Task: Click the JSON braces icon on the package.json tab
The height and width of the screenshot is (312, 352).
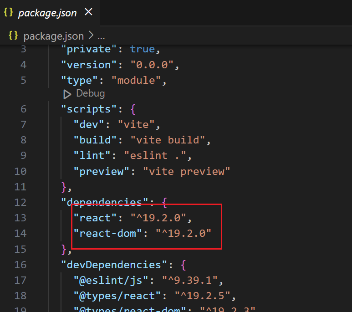Action: pos(8,12)
